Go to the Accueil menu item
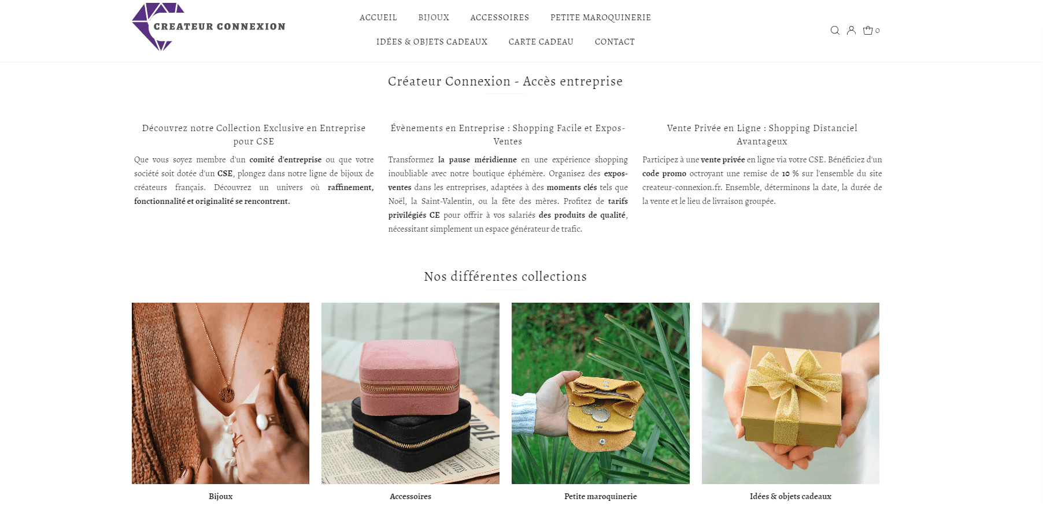This screenshot has height=528, width=1043. (378, 18)
